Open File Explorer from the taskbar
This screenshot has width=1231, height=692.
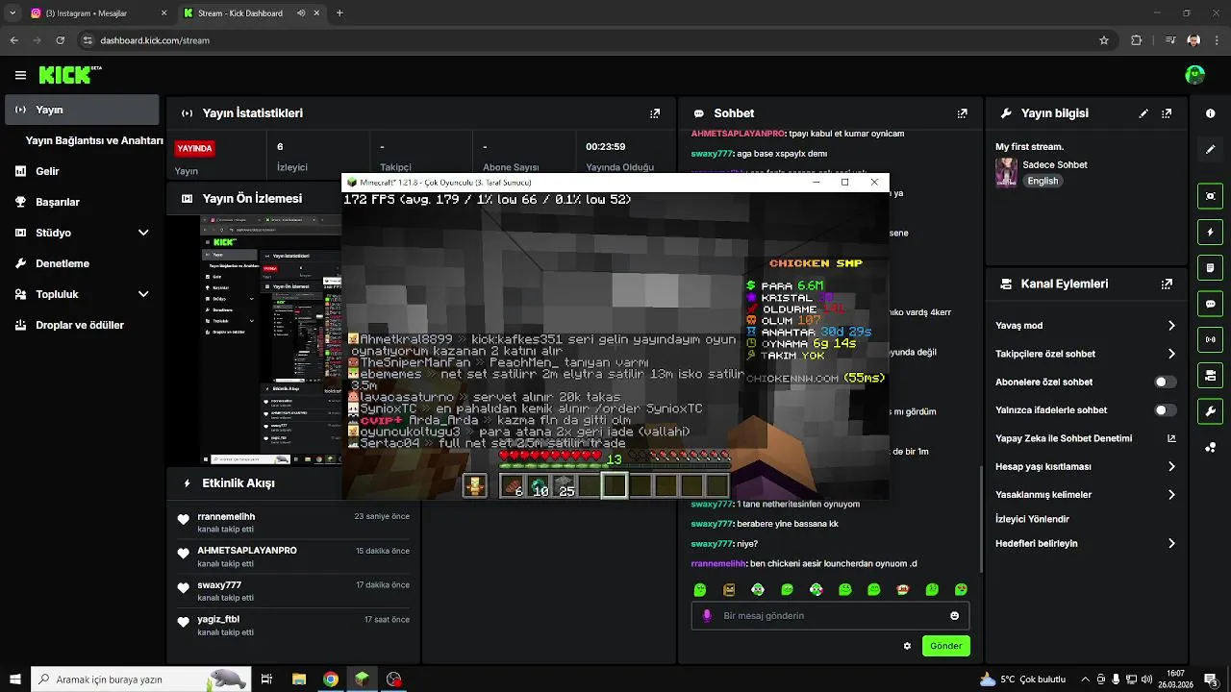299,680
